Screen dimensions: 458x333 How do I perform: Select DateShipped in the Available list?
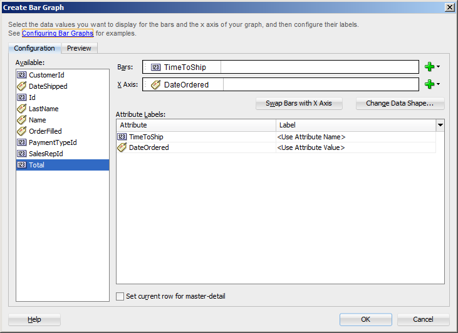pos(63,86)
